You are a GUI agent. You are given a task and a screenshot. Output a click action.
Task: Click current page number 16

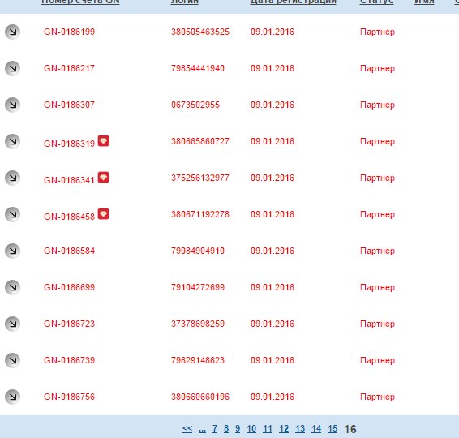350,430
